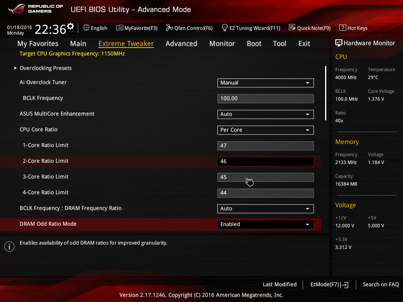Open Search on FAQ link

click(x=381, y=284)
